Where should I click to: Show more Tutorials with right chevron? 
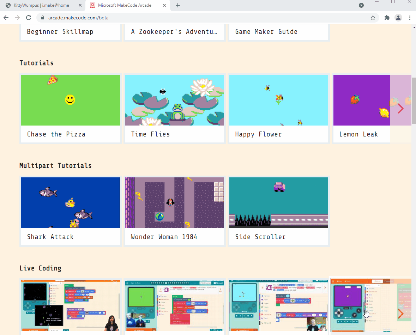[400, 109]
